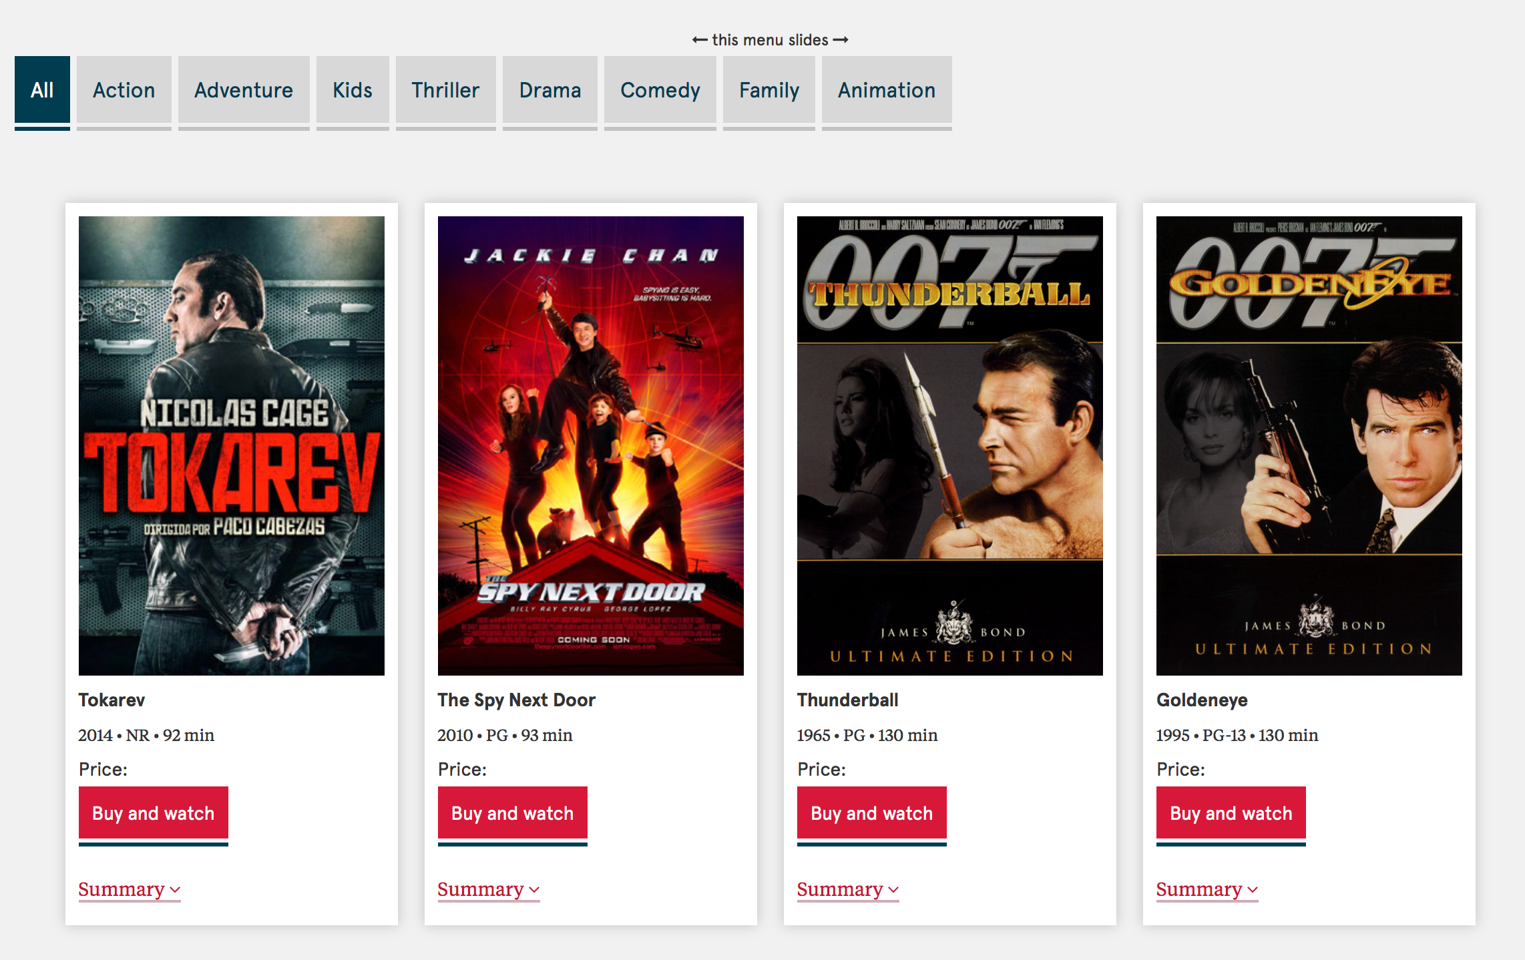Filter by the Animation genre tab
Image resolution: width=1525 pixels, height=960 pixels.
[886, 90]
